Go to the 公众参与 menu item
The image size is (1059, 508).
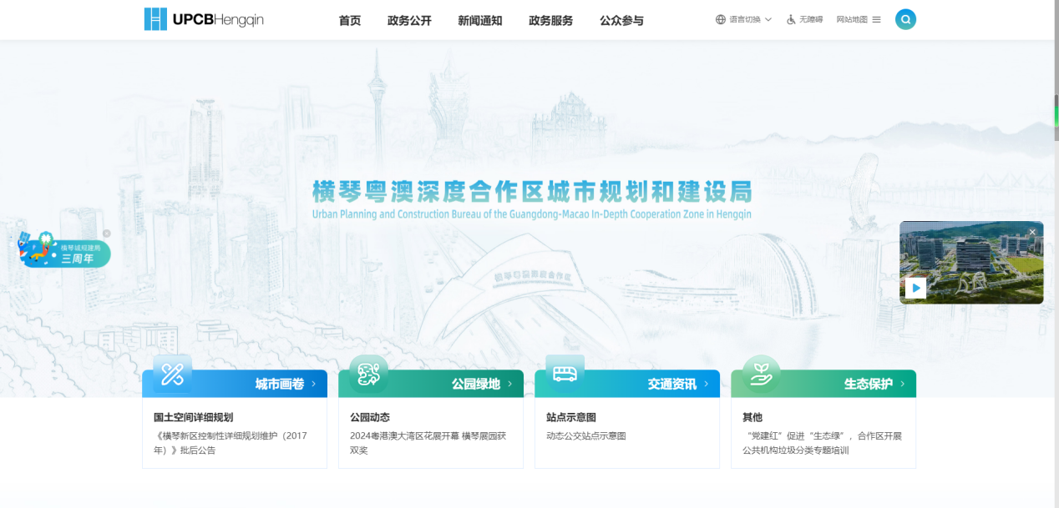621,20
